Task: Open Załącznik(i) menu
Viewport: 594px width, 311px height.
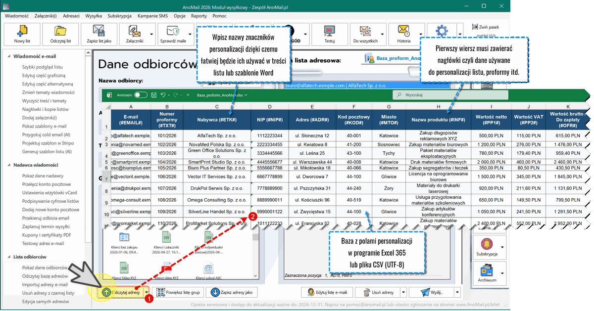Action: pos(46,16)
